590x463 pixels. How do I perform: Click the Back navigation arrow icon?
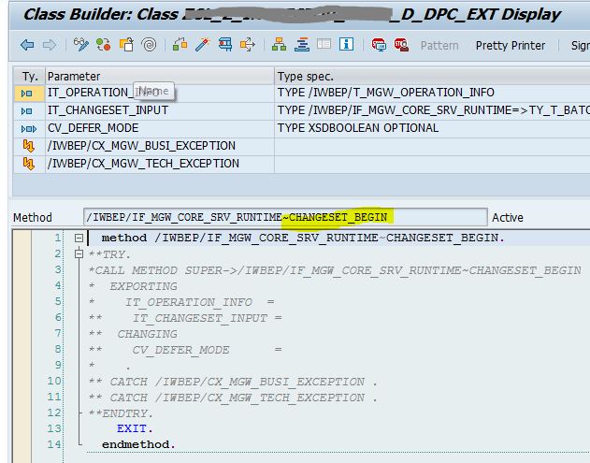tap(27, 45)
